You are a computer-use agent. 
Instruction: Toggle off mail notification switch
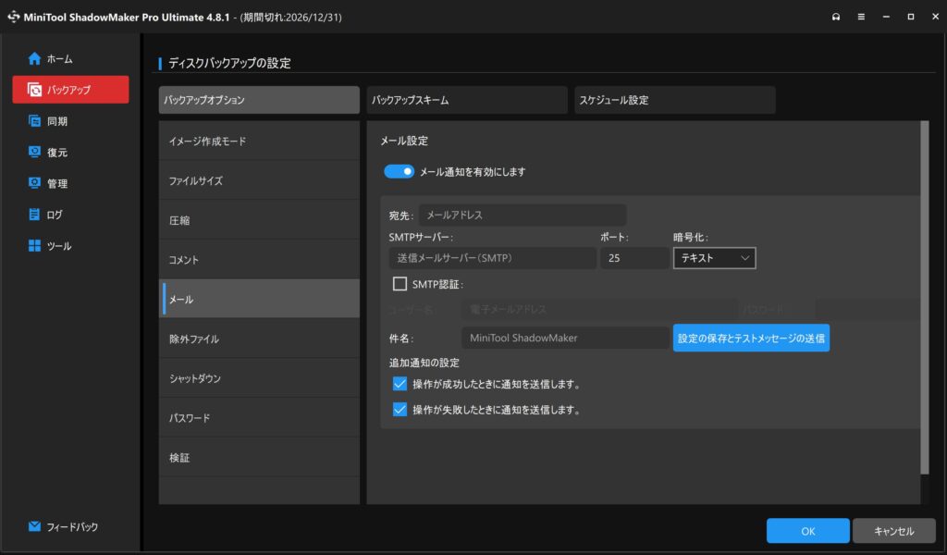tap(400, 171)
